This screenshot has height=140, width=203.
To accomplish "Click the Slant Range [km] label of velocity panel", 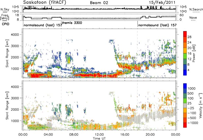I will (x=7, y=105).
